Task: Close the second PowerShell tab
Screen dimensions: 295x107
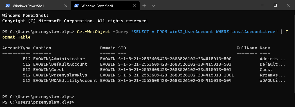Action: pyautogui.click(x=134, y=6)
